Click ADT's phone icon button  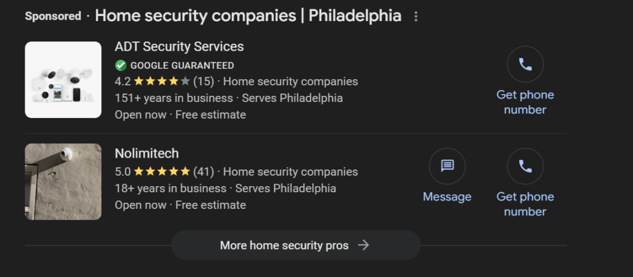point(525,64)
